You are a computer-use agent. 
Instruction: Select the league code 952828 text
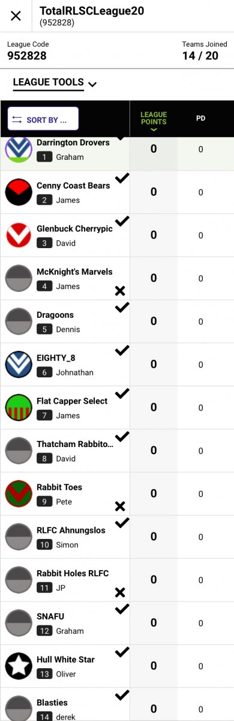tap(27, 56)
